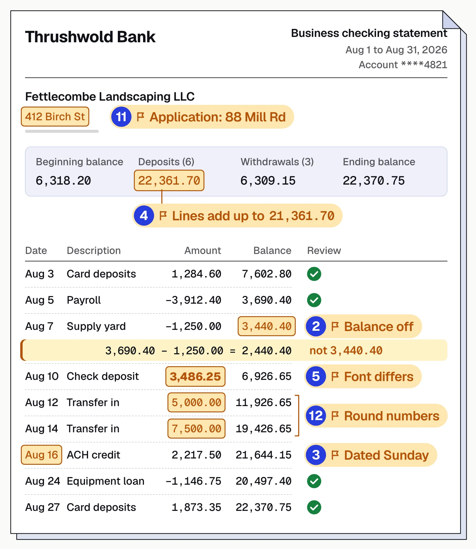Select the Font differs flag numbered 5
Screen dimensions: 476x549
[x=363, y=376]
